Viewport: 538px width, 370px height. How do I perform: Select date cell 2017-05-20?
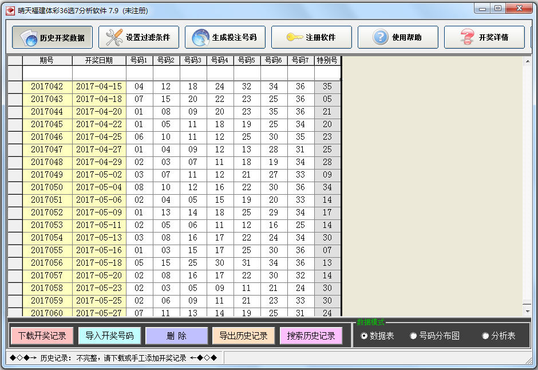point(99,275)
